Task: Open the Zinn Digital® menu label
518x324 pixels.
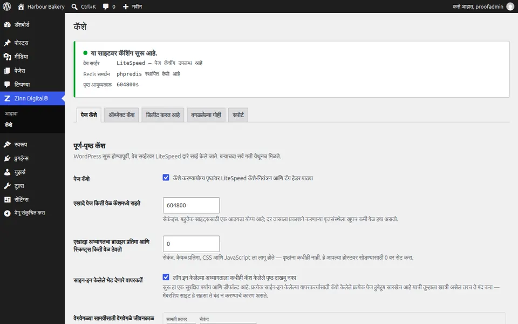Action: pyautogui.click(x=31, y=98)
